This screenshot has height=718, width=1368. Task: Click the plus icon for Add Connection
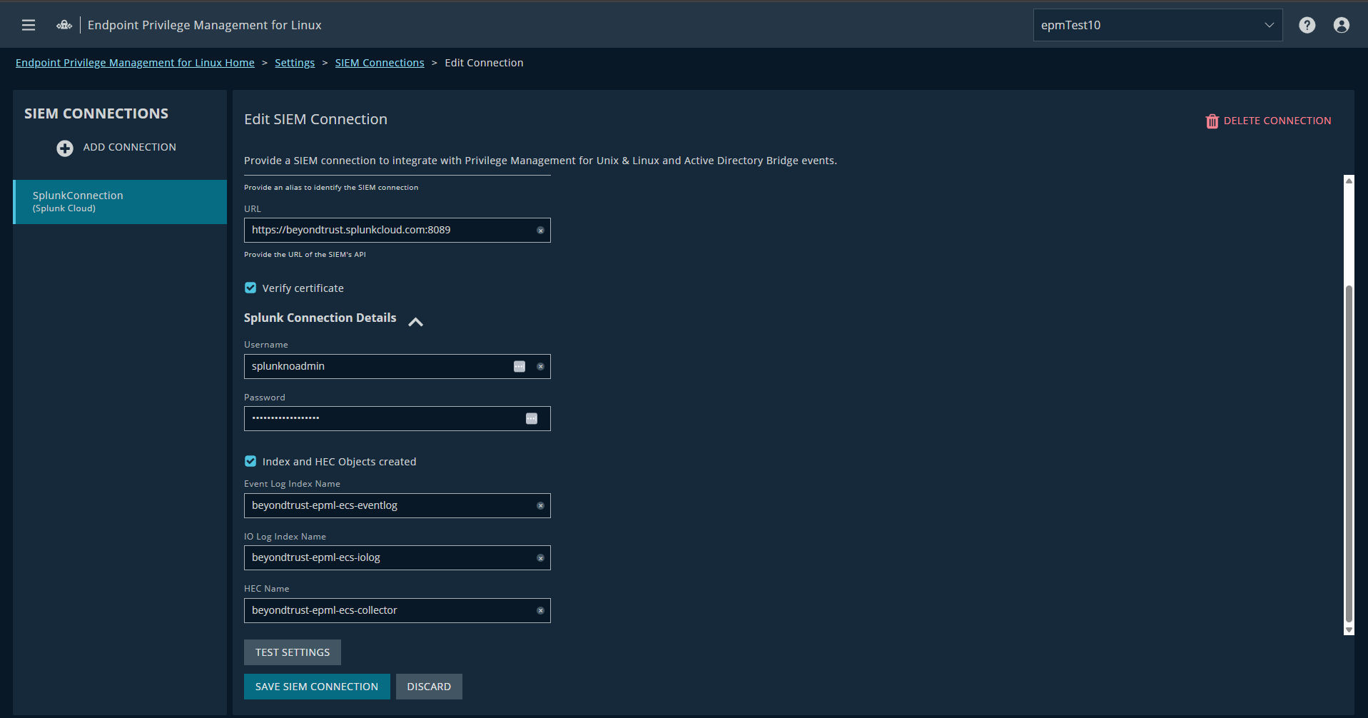click(65, 148)
